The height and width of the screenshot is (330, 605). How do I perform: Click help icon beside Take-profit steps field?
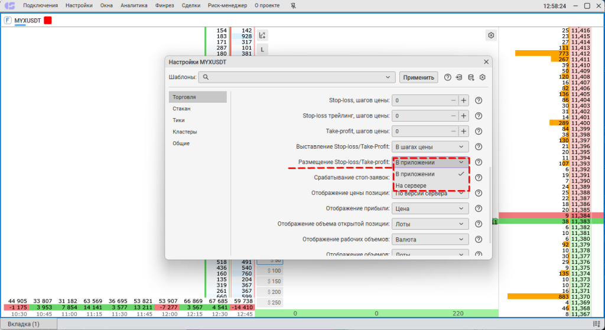[479, 131]
